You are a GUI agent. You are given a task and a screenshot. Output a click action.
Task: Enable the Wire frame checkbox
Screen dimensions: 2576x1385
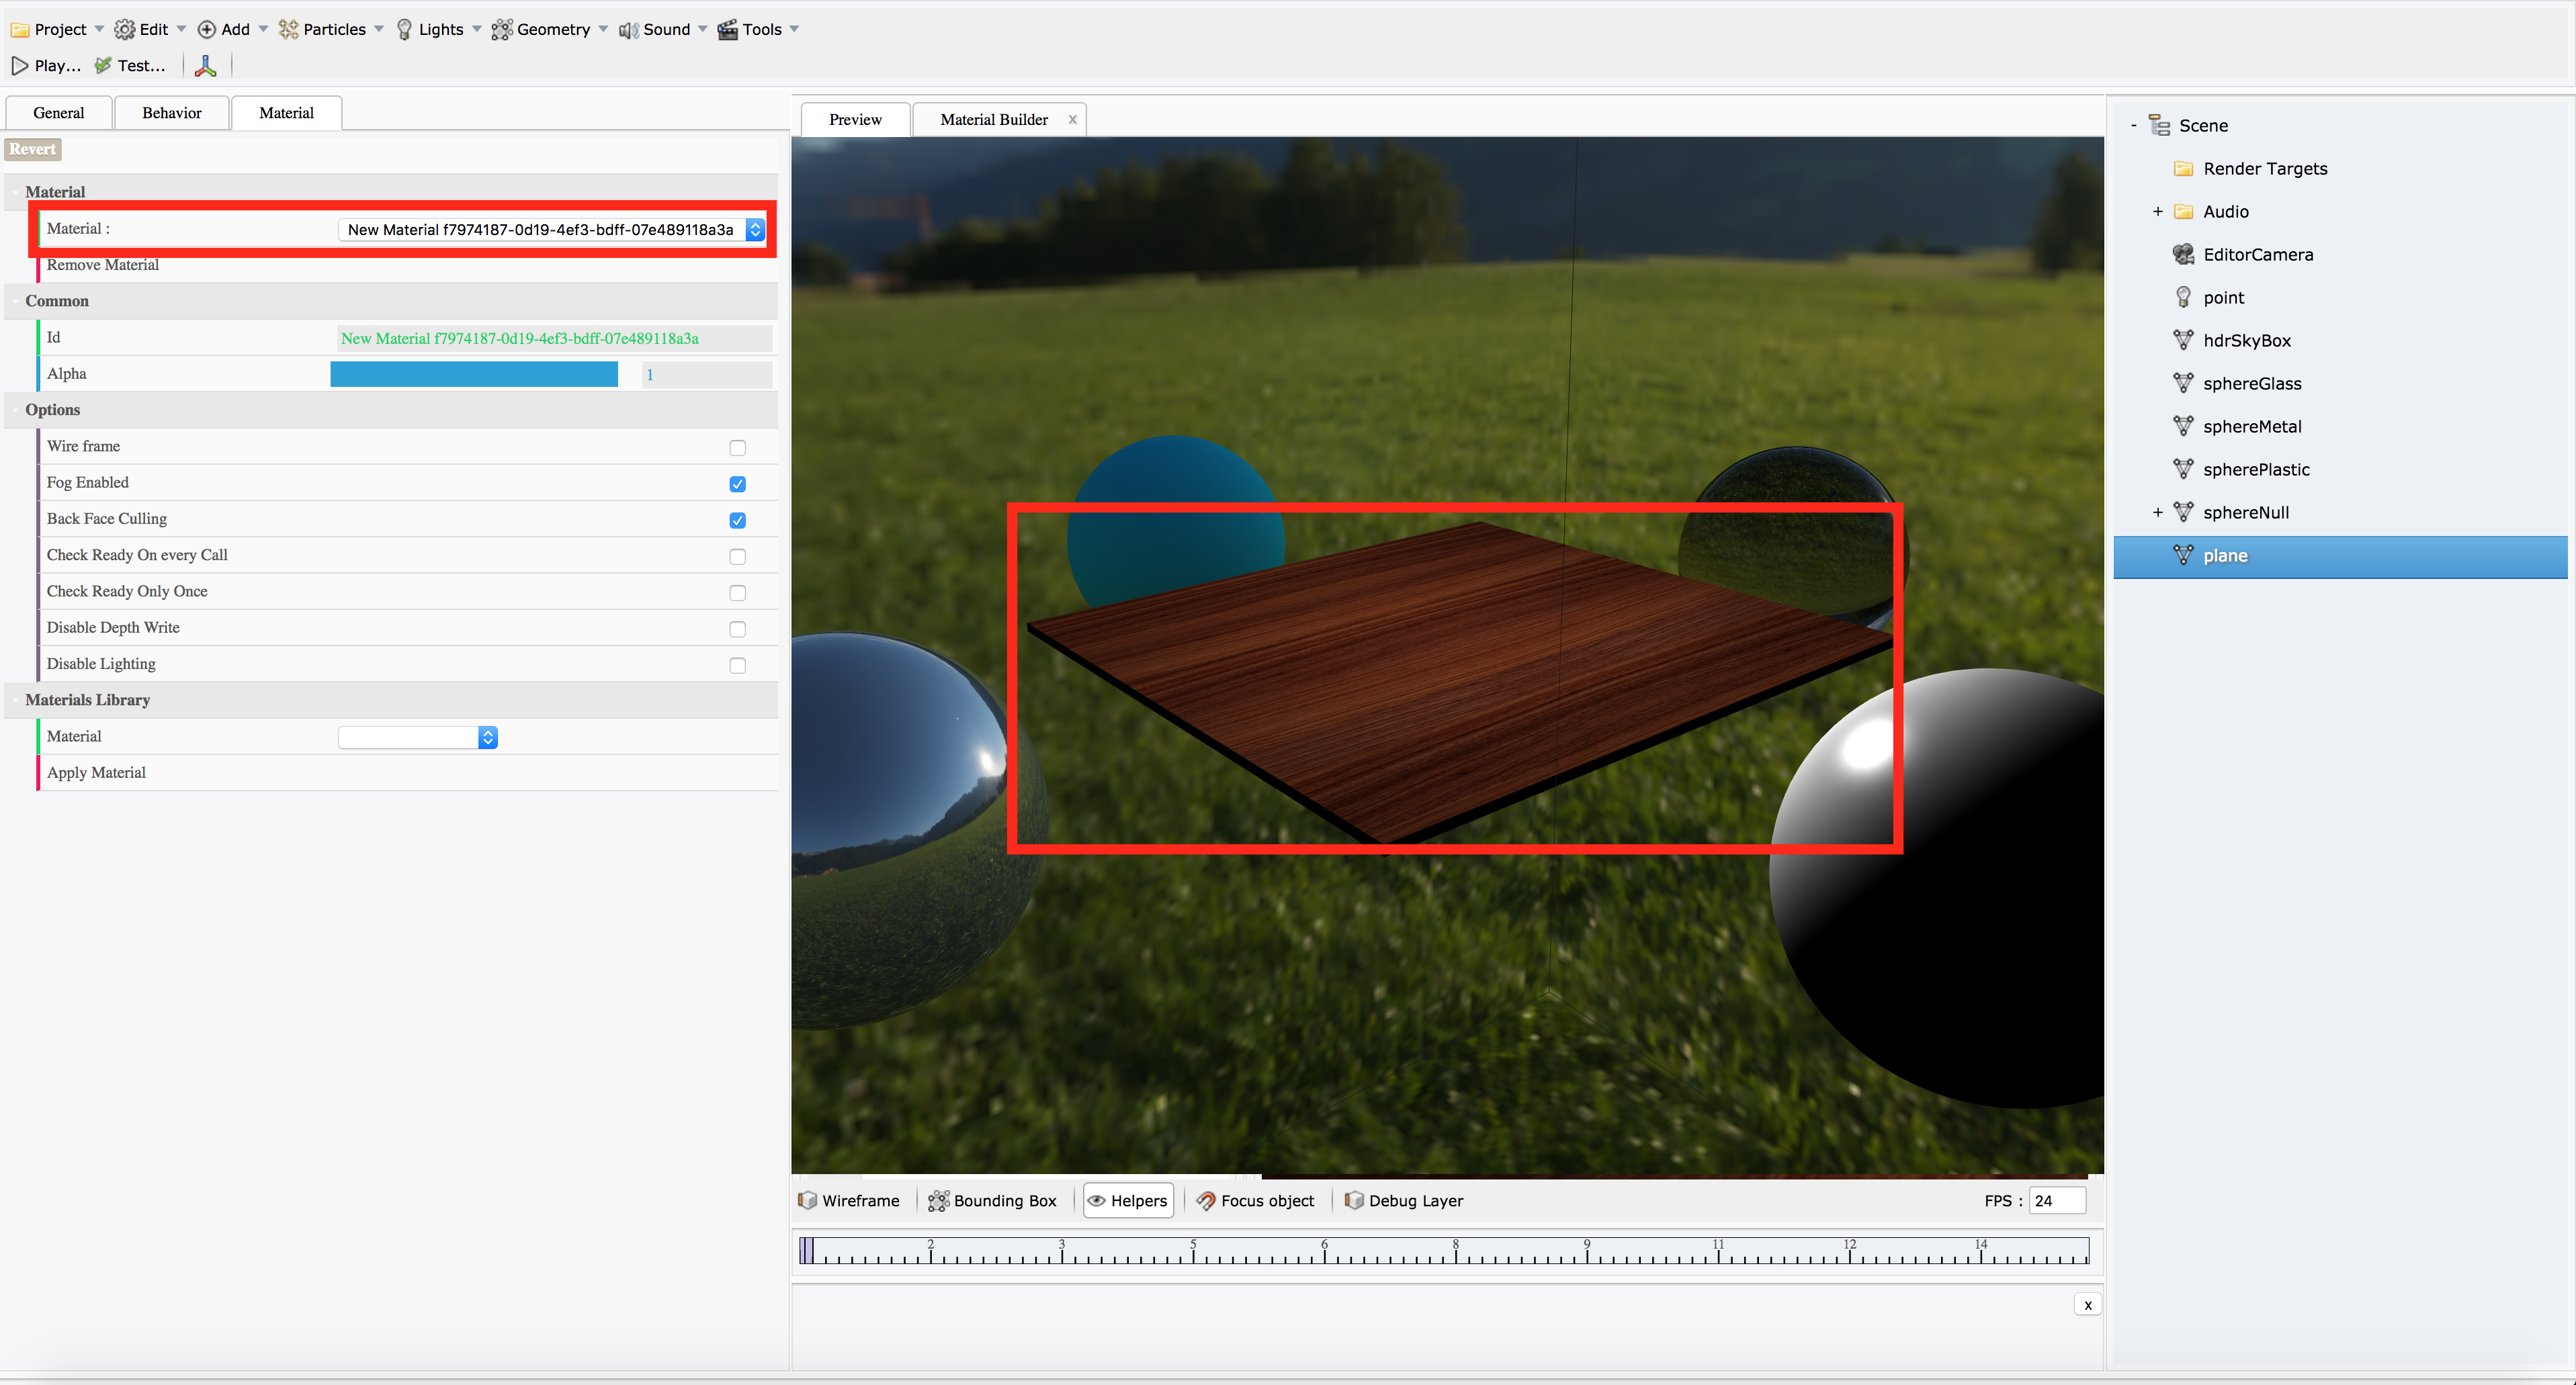point(737,447)
